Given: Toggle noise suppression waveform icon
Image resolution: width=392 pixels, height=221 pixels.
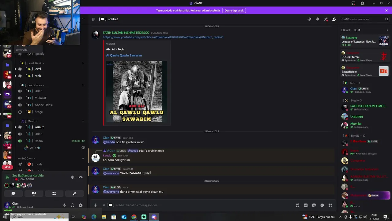Looking at the screenshot, I should click(73, 177).
